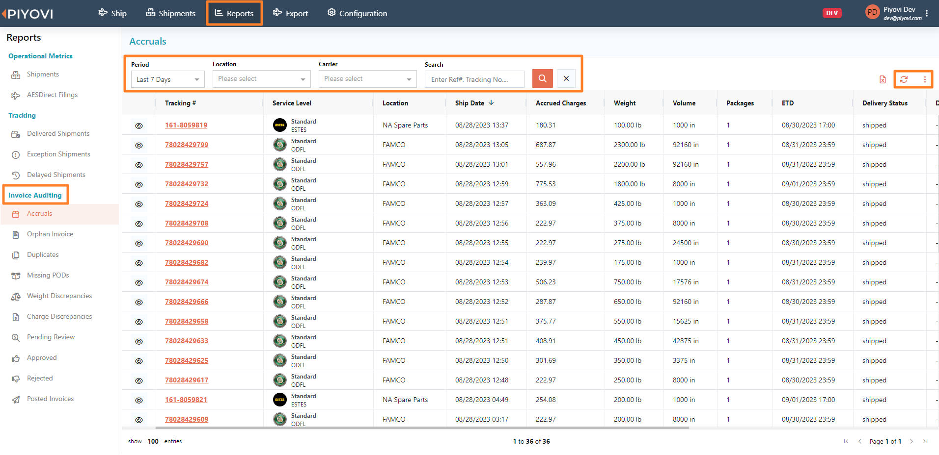This screenshot has height=455, width=939.
Task: Open Missing PODs report
Action: point(48,275)
